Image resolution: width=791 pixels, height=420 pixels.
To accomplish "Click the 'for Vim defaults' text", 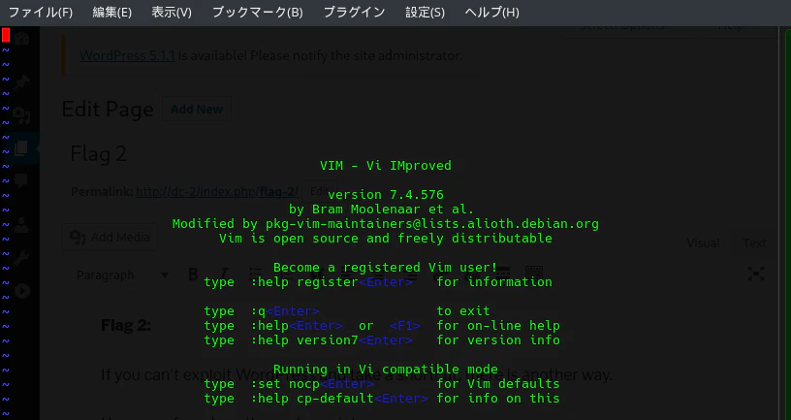I will coord(498,384).
